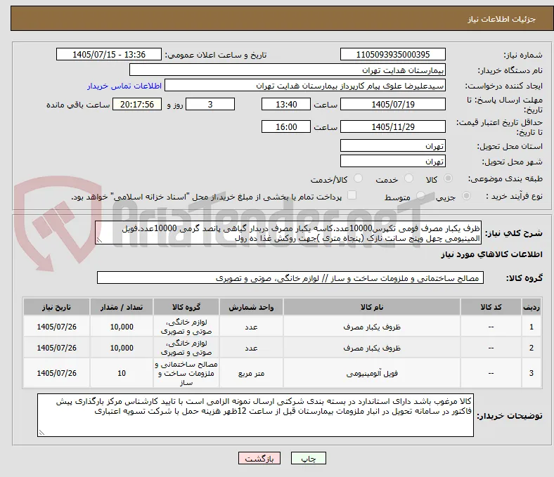The width and height of the screenshot is (554, 477).
Task: Click the متر مربع unit cell
Action: coord(251,373)
